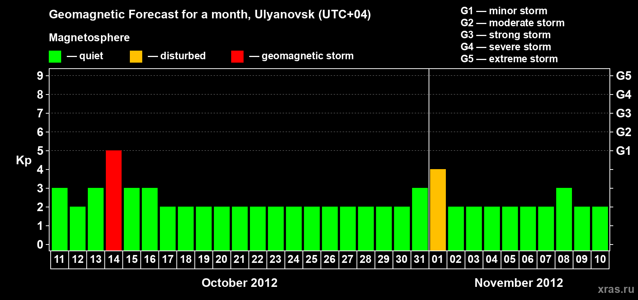Click the orange disturbed legend swatch
638x300 pixels.
point(136,57)
